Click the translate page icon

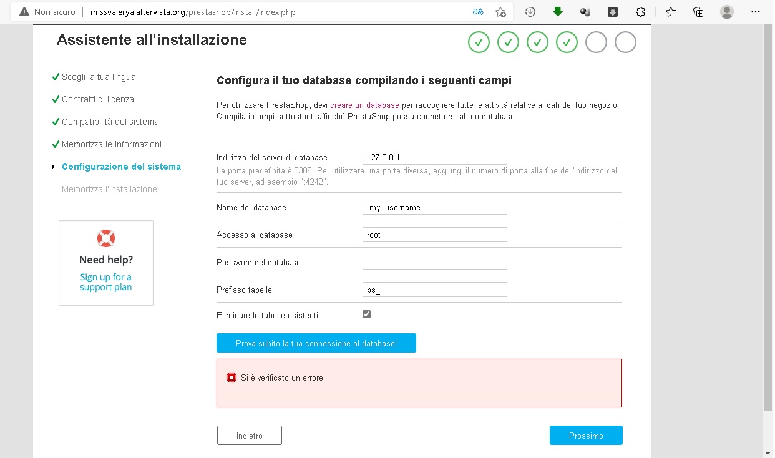tap(477, 12)
